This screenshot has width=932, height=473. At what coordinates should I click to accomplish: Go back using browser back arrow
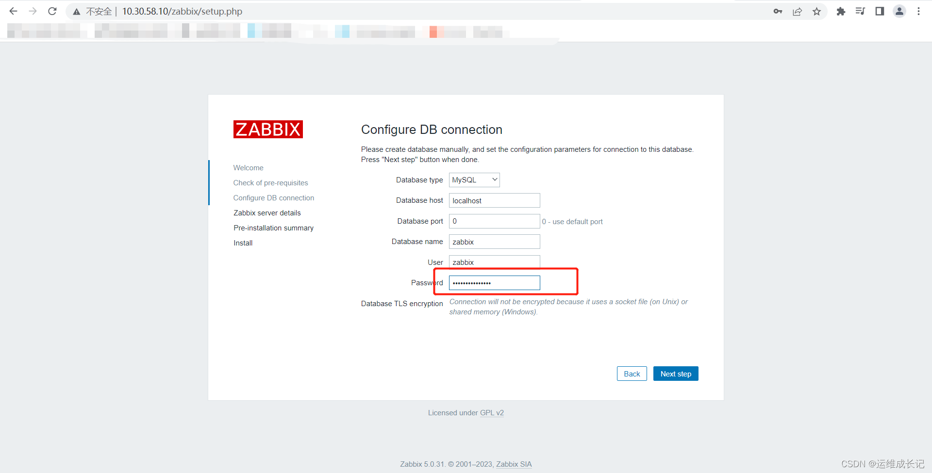pyautogui.click(x=13, y=11)
